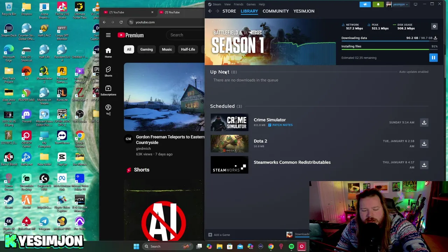
Task: Open YouTube Subscriptions in sidebar
Action: pos(108,90)
